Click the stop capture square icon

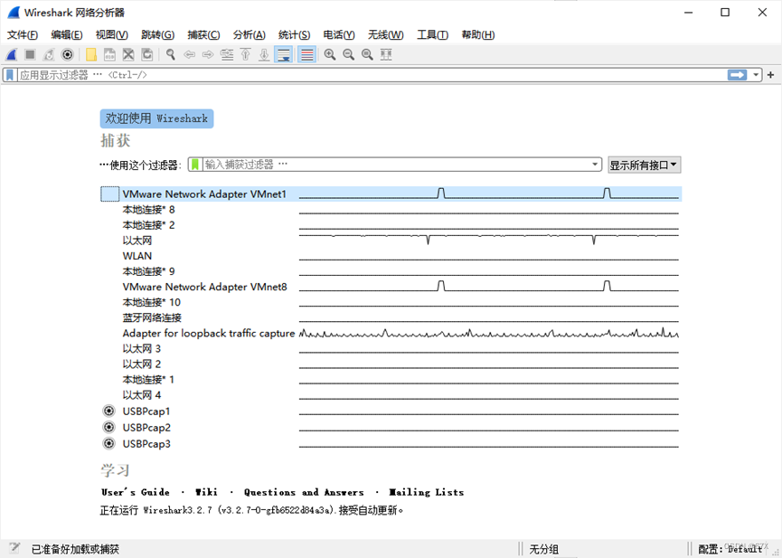click(x=30, y=54)
